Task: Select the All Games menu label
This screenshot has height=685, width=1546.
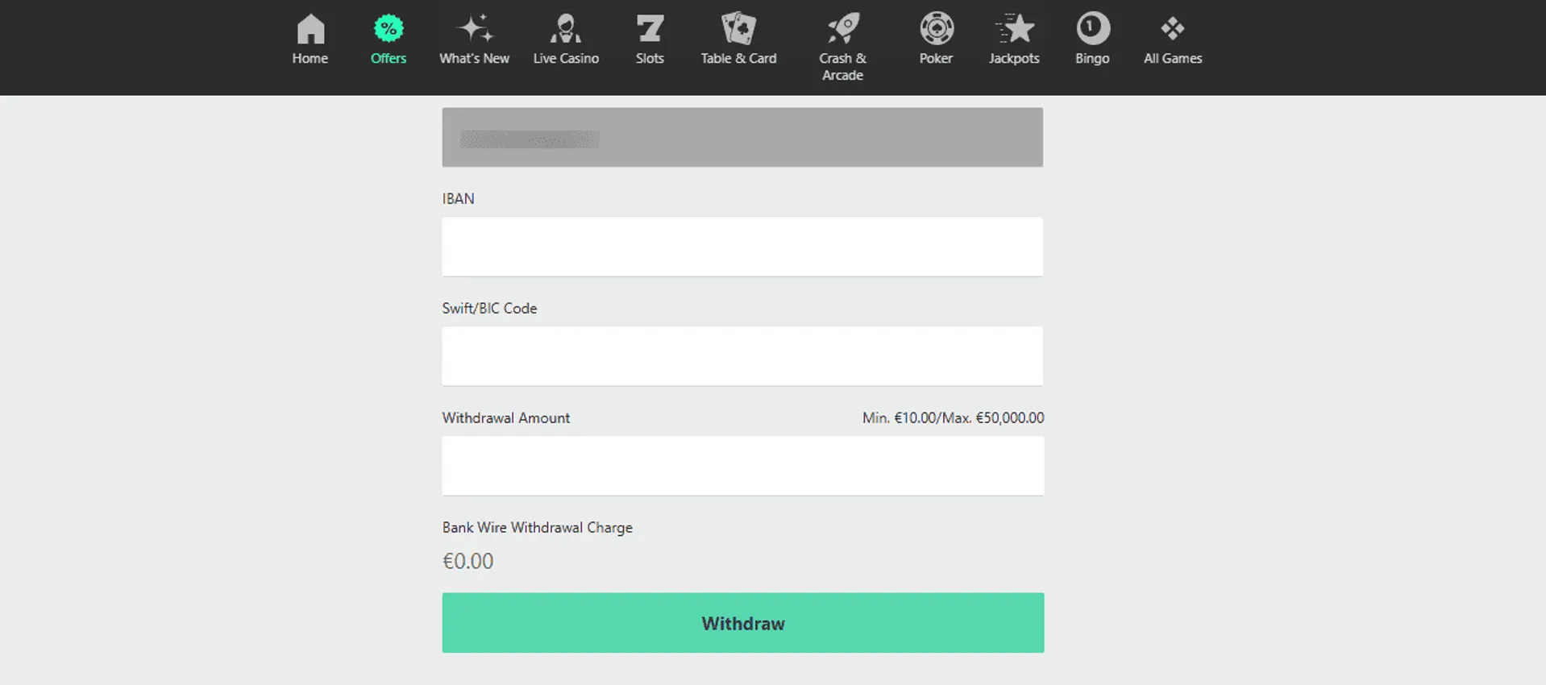Action: 1173,59
